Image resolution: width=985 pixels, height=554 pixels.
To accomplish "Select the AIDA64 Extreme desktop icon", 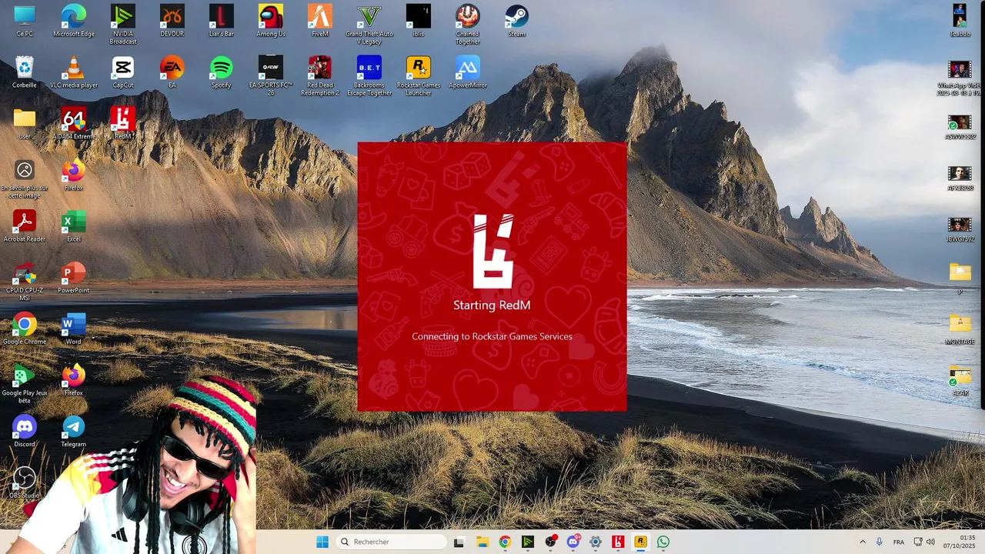I will coord(74,123).
